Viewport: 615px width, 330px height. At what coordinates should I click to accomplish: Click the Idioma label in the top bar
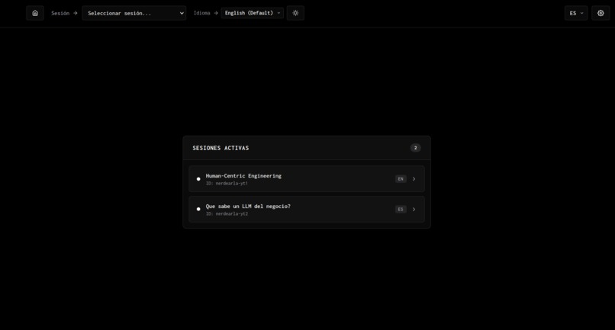(x=201, y=13)
